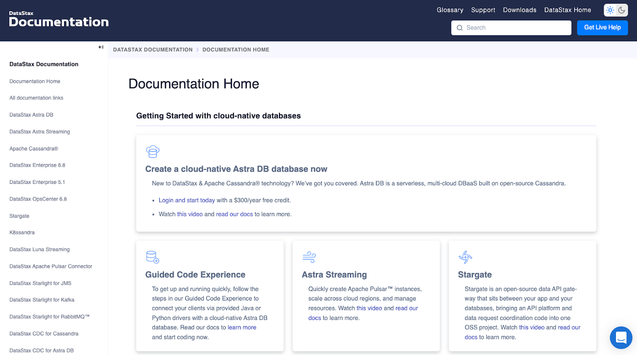Click the Guided Code Experience database icon
The height and width of the screenshot is (355, 637).
[152, 257]
